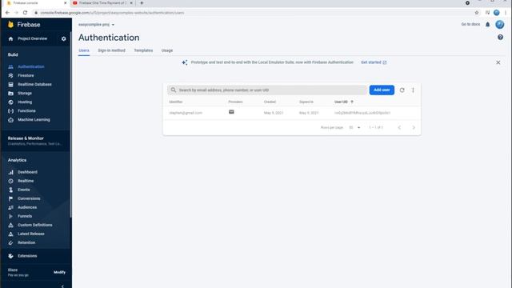512x288 pixels.
Task: Open Realtime Database sidebar icon
Action: 10,84
